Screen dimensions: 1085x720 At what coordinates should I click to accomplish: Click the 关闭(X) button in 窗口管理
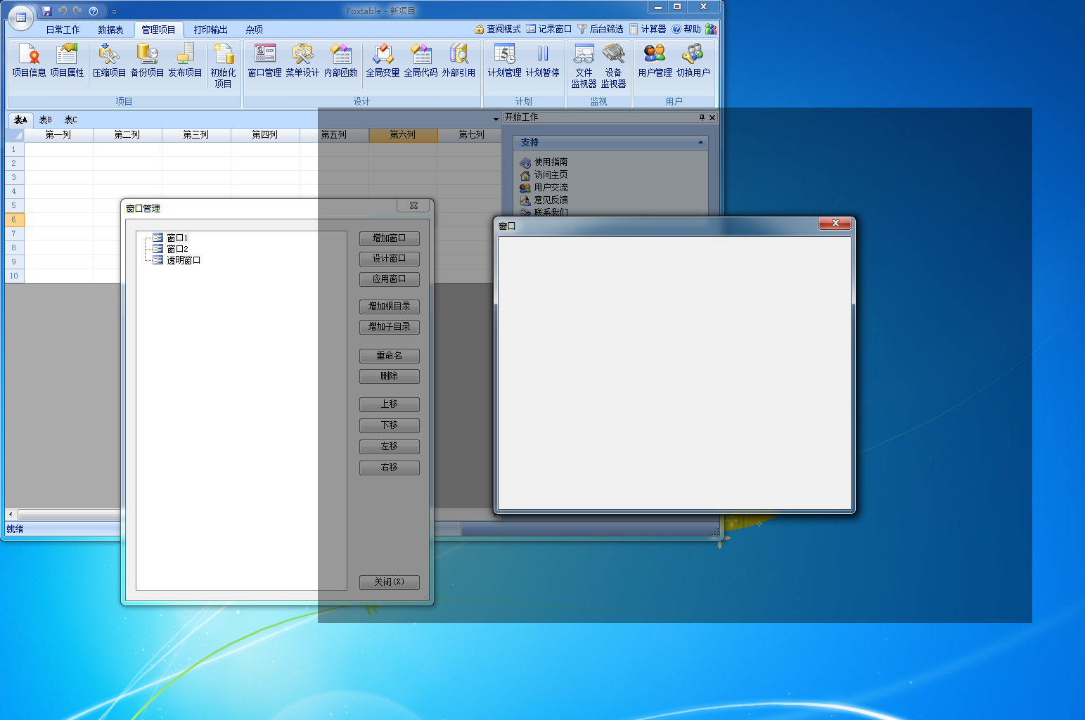click(x=389, y=582)
